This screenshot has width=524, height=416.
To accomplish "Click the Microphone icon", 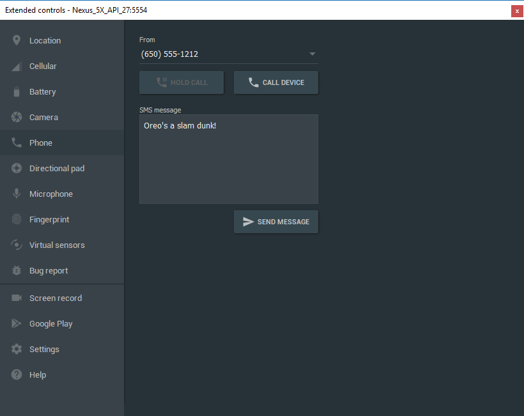I will coord(17,194).
